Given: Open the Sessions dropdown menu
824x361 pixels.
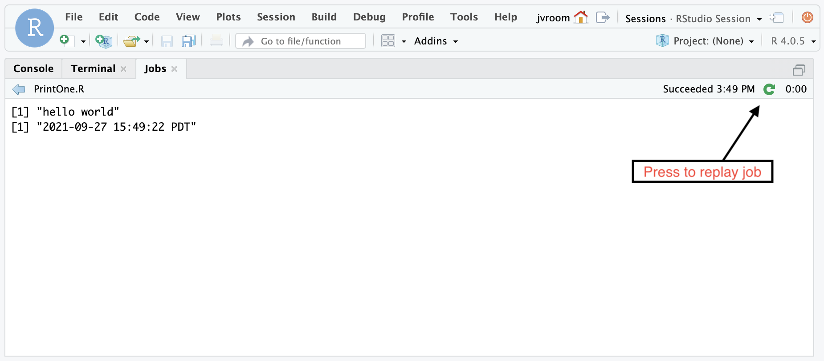Looking at the screenshot, I should click(693, 19).
